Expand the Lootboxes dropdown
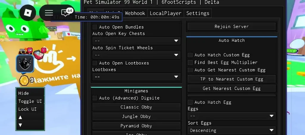Viewport: 305px width, 135px height. tap(136, 77)
